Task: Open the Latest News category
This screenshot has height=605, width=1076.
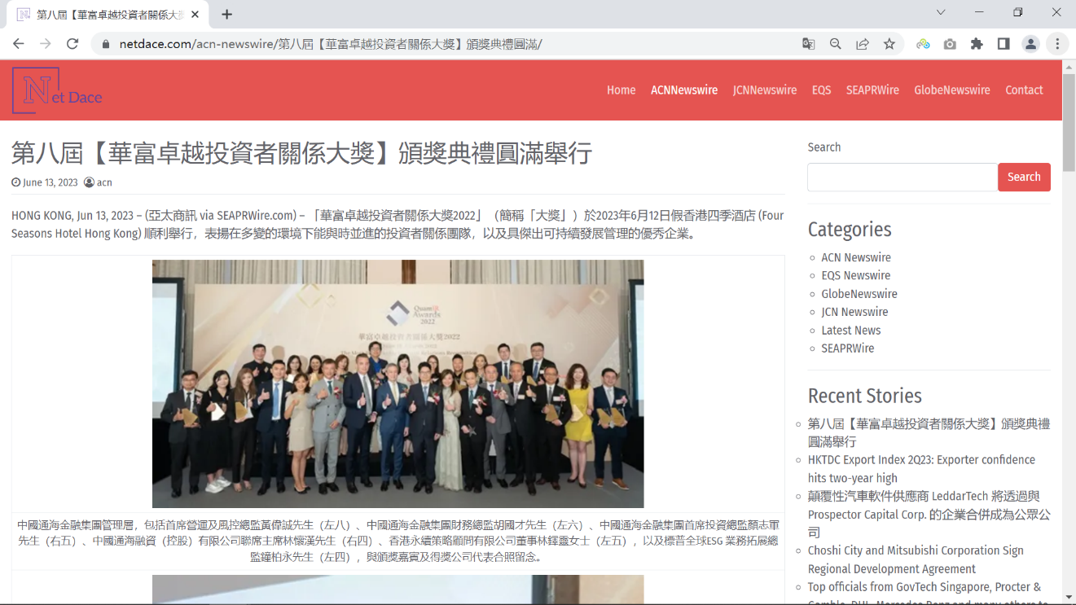Action: click(851, 330)
